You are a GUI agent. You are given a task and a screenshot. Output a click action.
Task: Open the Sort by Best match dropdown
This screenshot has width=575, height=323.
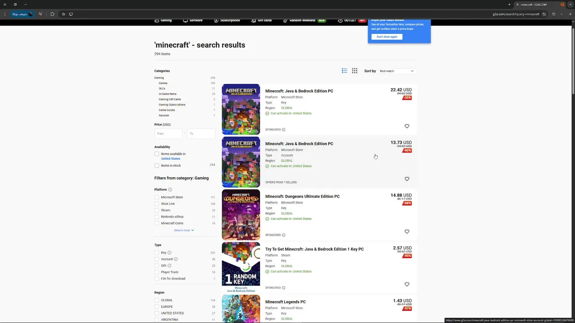(x=398, y=71)
